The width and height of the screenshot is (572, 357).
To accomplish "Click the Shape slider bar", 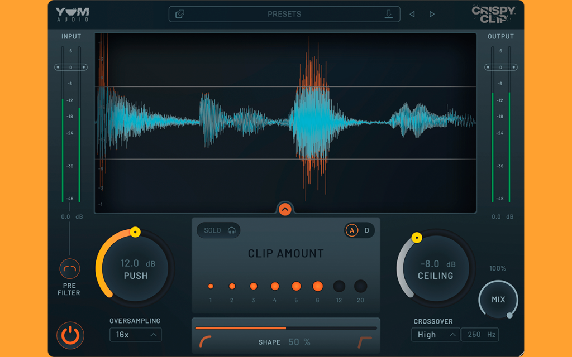I will 286,328.
